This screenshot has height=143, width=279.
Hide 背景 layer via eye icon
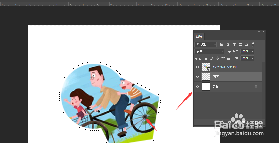click(198, 87)
